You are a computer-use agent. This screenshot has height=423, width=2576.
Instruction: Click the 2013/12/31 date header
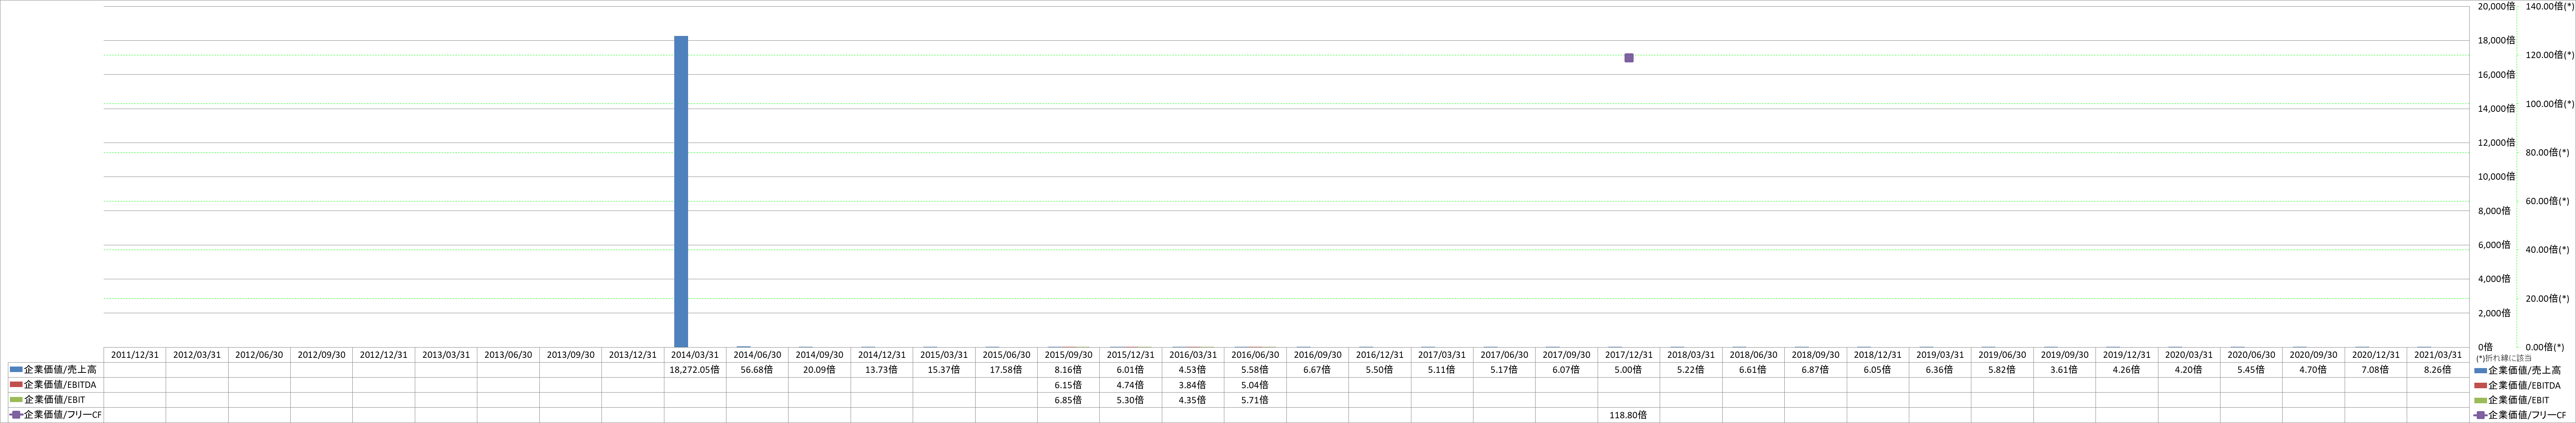pos(633,355)
